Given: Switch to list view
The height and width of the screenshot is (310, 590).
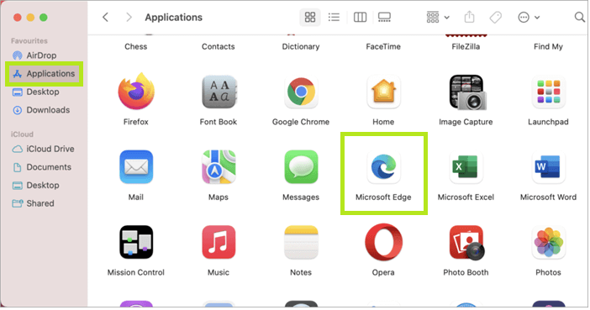Looking at the screenshot, I should tap(334, 17).
